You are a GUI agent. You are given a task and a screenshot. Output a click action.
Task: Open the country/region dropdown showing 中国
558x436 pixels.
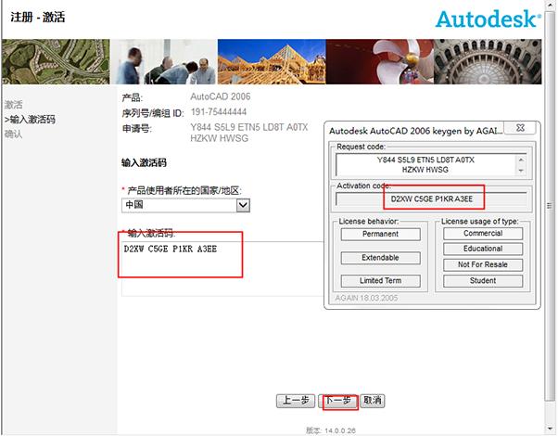coord(185,205)
